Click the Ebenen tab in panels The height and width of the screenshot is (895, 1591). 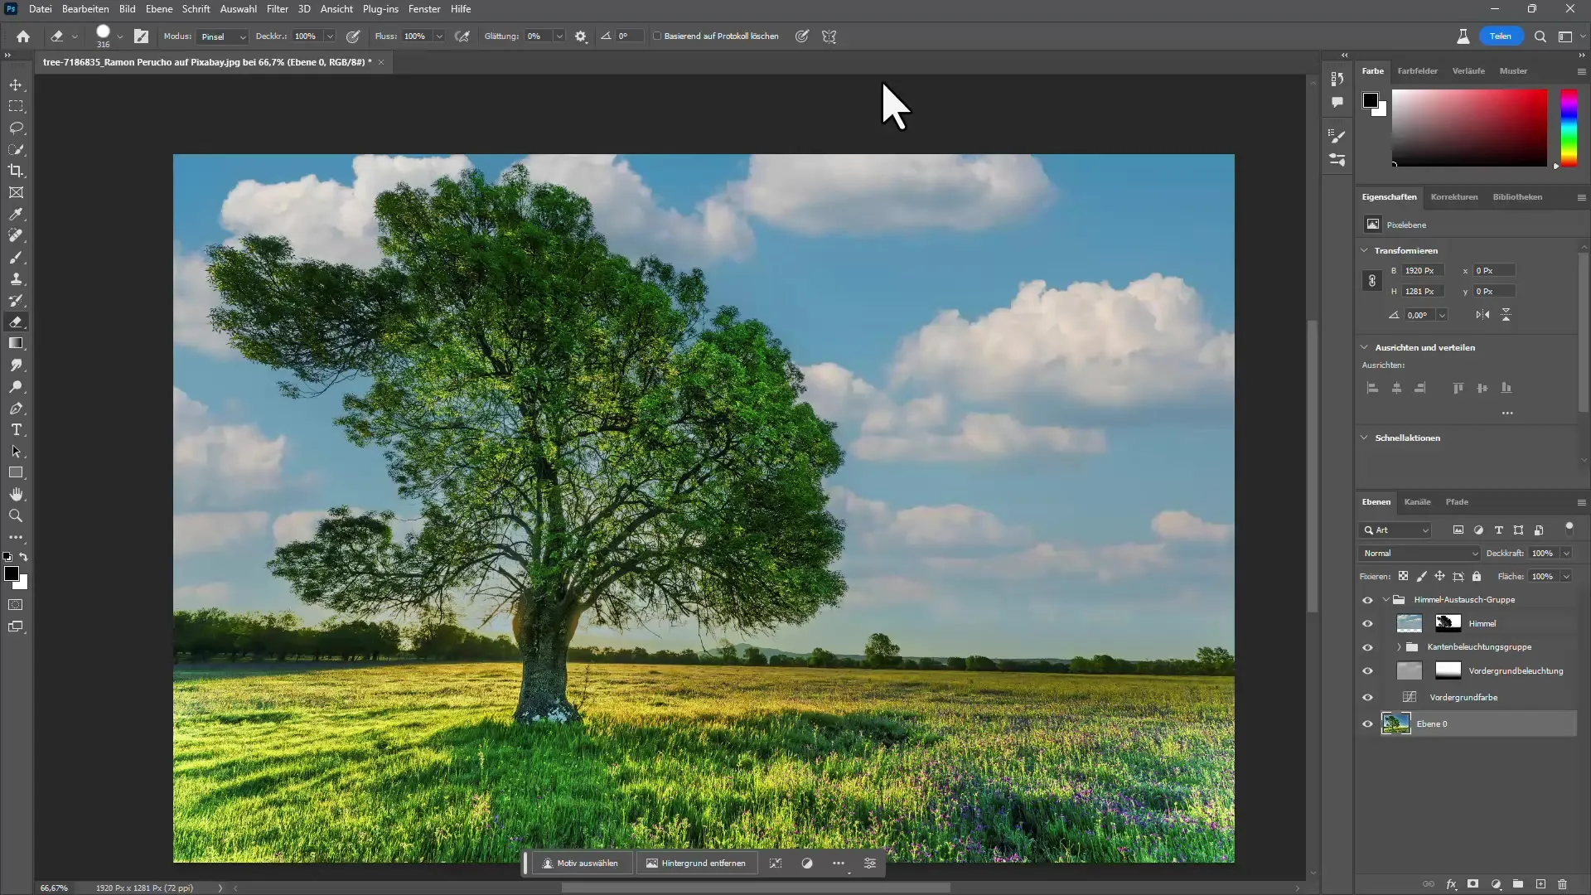(x=1376, y=501)
